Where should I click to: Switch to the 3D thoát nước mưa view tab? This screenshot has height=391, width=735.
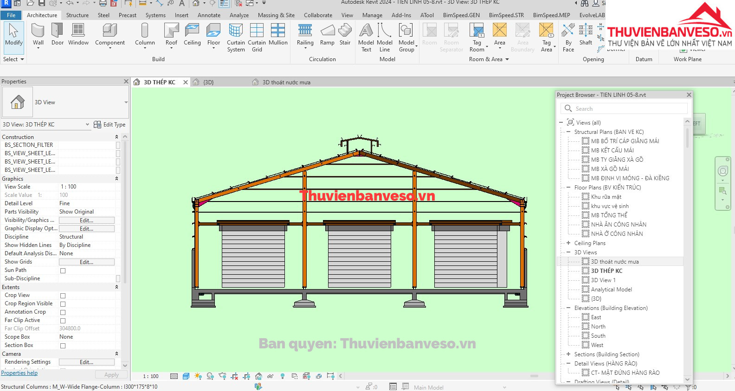[x=286, y=82]
